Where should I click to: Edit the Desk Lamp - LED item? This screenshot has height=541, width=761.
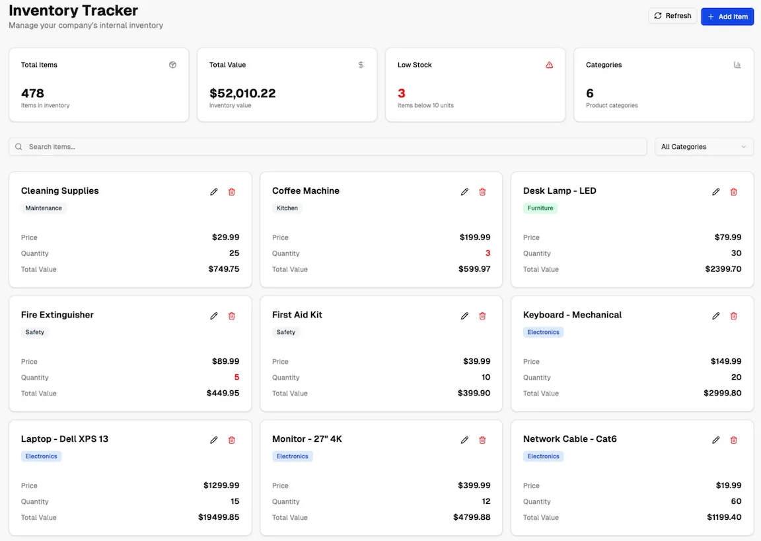[x=715, y=192]
